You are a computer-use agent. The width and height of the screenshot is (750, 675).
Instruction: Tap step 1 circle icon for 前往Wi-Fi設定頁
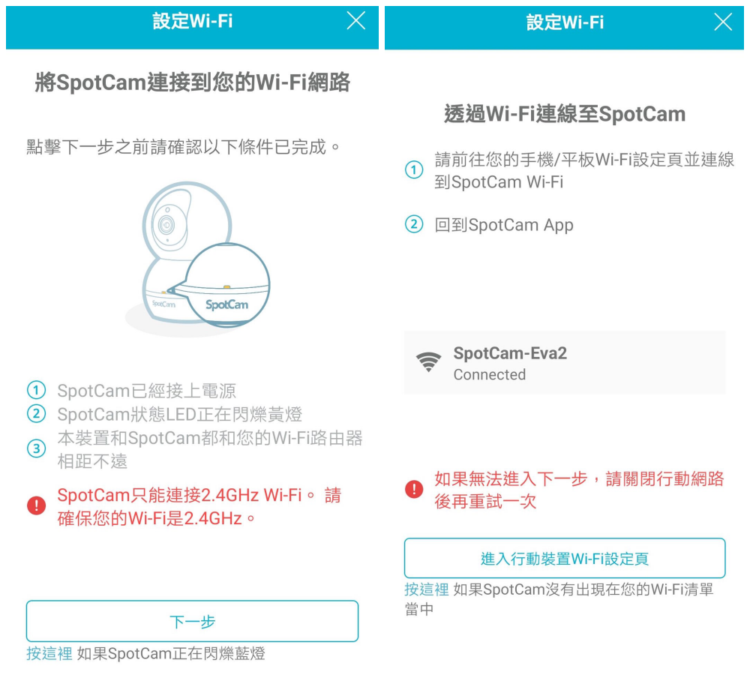point(414,169)
